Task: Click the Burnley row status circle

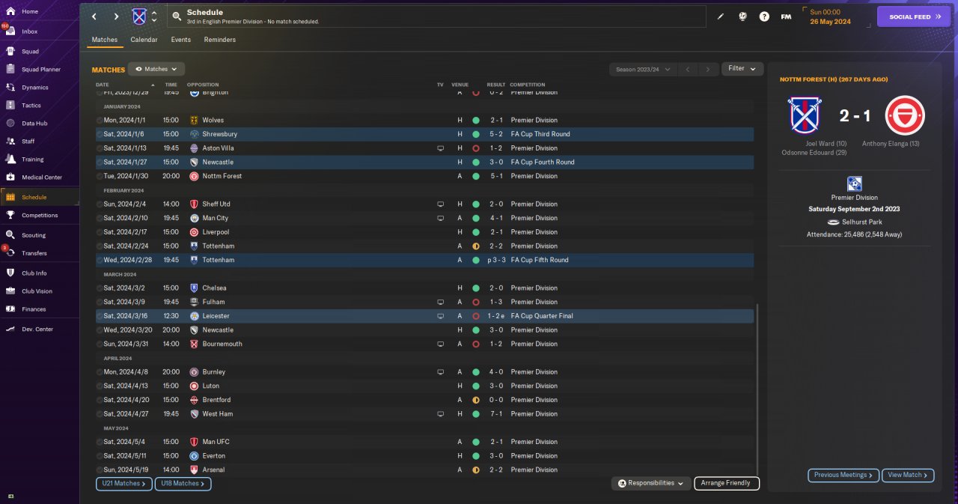Action: pos(475,372)
